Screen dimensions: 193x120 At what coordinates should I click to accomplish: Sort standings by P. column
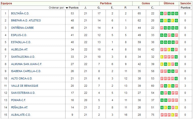point(125,8)
